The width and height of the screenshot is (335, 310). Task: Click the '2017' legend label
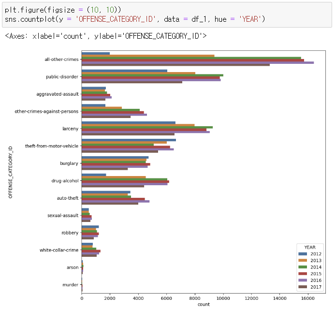pyautogui.click(x=316, y=287)
